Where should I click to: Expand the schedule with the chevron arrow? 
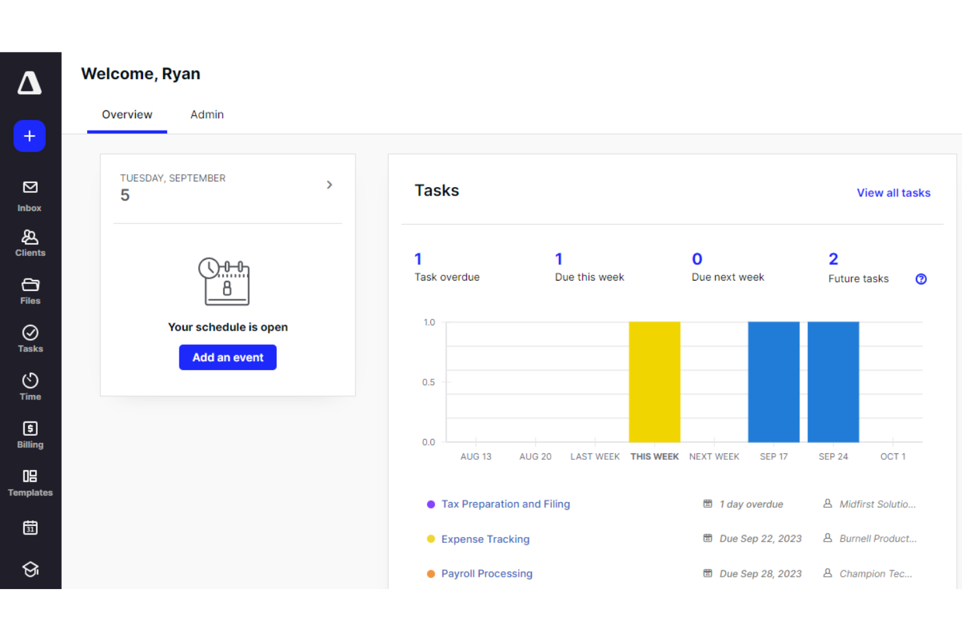click(330, 185)
